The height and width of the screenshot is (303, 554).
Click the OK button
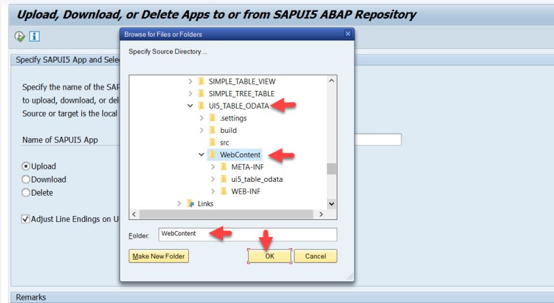[x=269, y=256]
